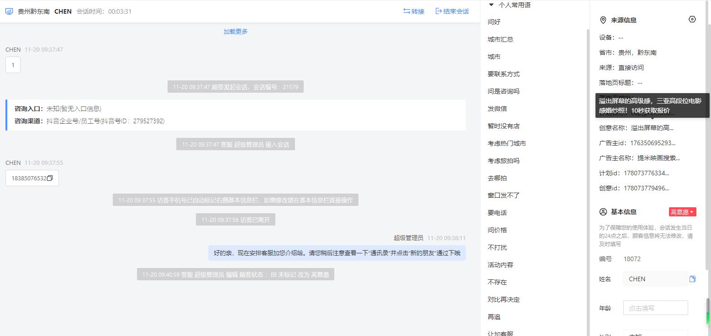Choose the 再追 phrase
Image resolution: width=711 pixels, height=336 pixels.
click(x=494, y=317)
